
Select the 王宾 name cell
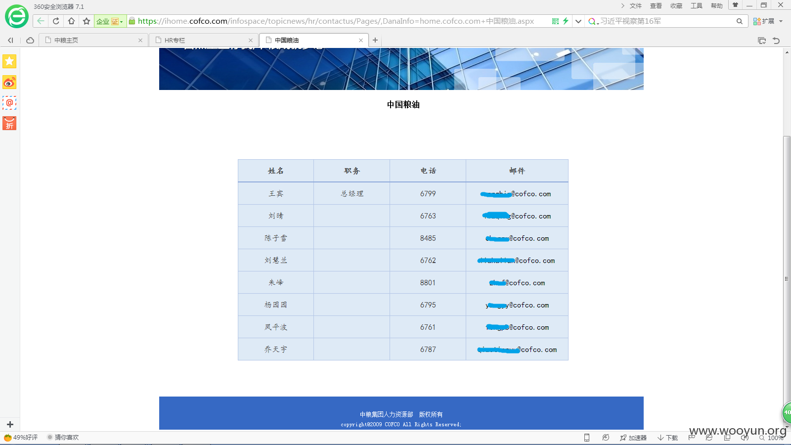point(276,193)
